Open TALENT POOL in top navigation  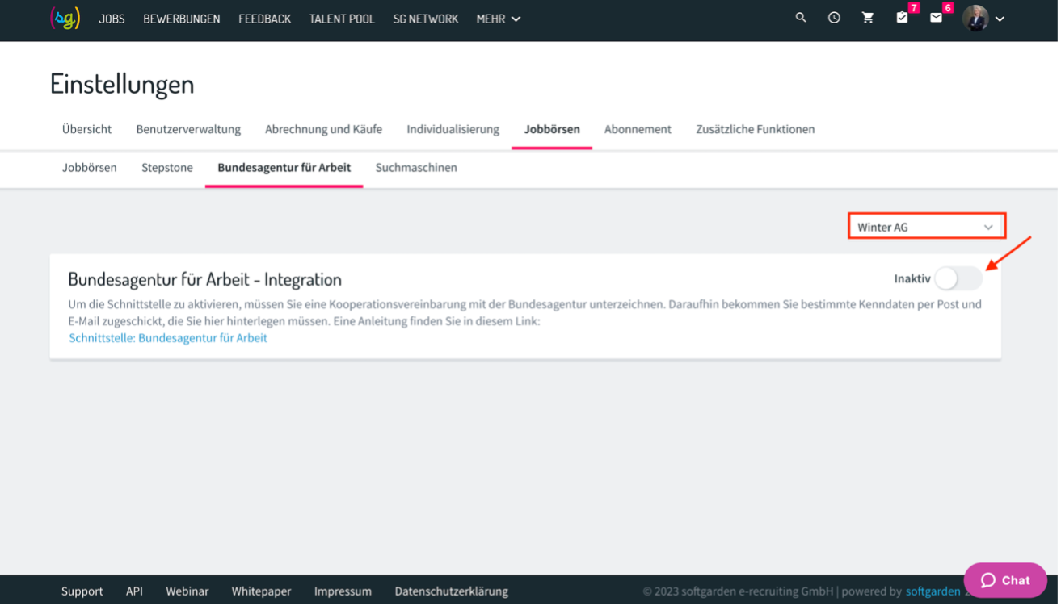point(343,19)
